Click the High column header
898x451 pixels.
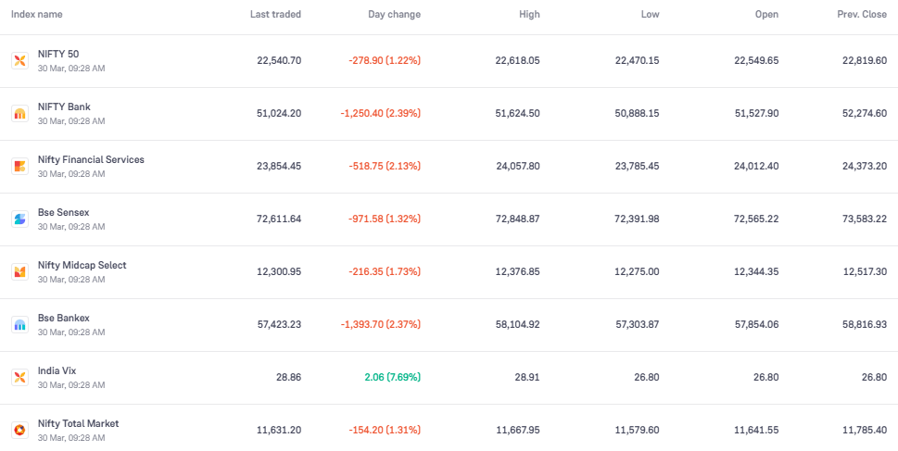529,15
